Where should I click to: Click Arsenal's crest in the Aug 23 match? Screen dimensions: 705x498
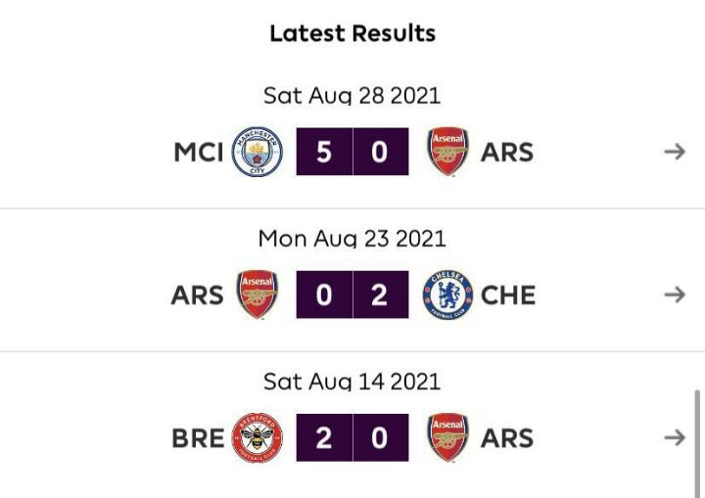[257, 294]
